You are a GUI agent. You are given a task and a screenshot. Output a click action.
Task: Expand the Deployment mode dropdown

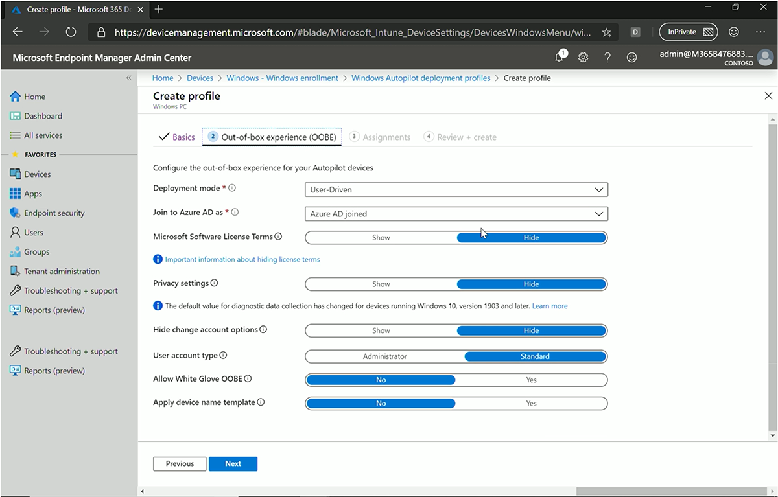[456, 190]
